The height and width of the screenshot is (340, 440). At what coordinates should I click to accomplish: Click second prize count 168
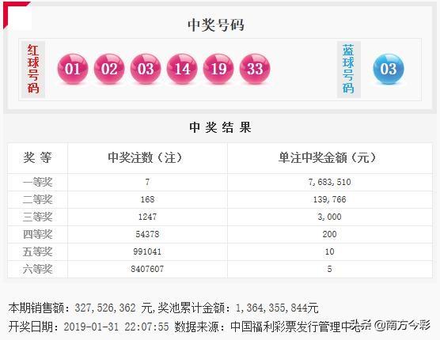tap(147, 199)
